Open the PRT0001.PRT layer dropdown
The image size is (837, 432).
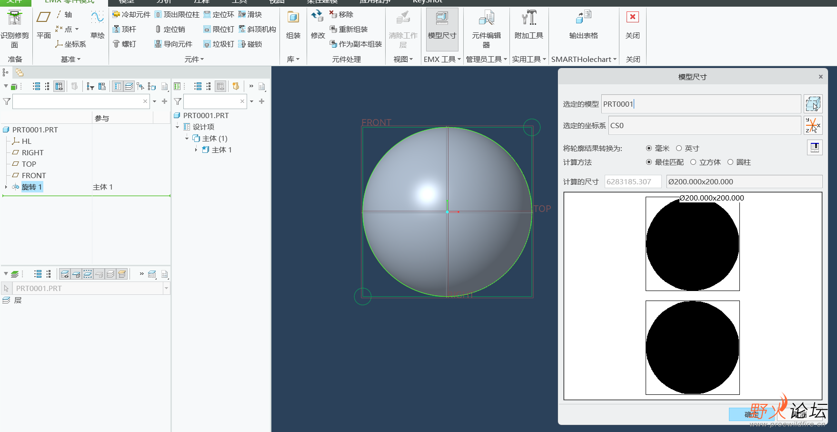166,288
